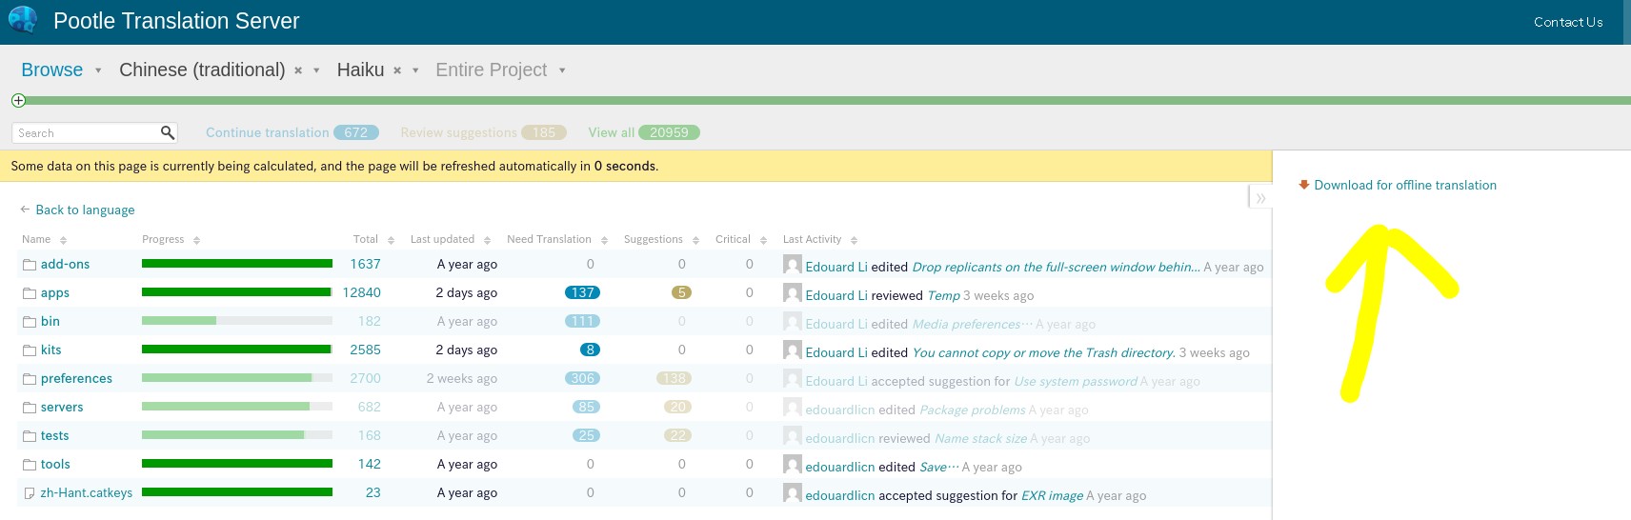Click Edouard Li avatar in apps row
This screenshot has width=1631, height=520.
click(x=792, y=293)
